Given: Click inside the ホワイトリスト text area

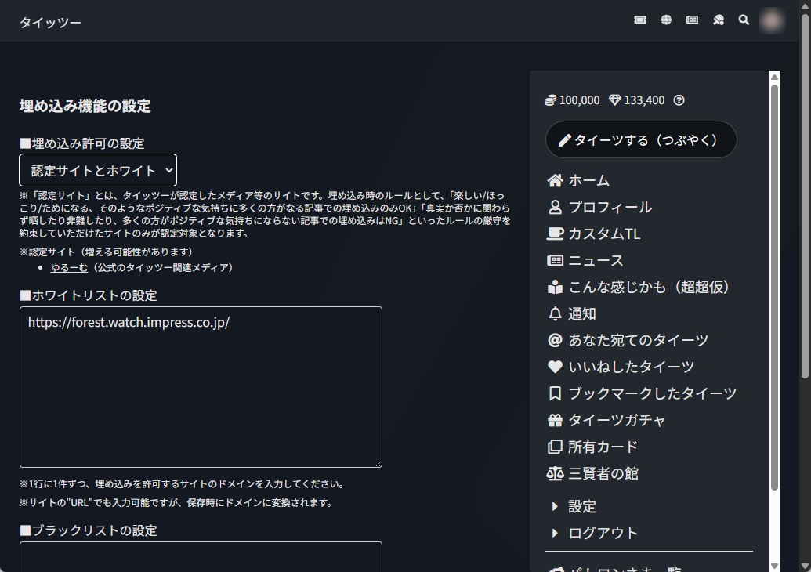Looking at the screenshot, I should (201, 386).
